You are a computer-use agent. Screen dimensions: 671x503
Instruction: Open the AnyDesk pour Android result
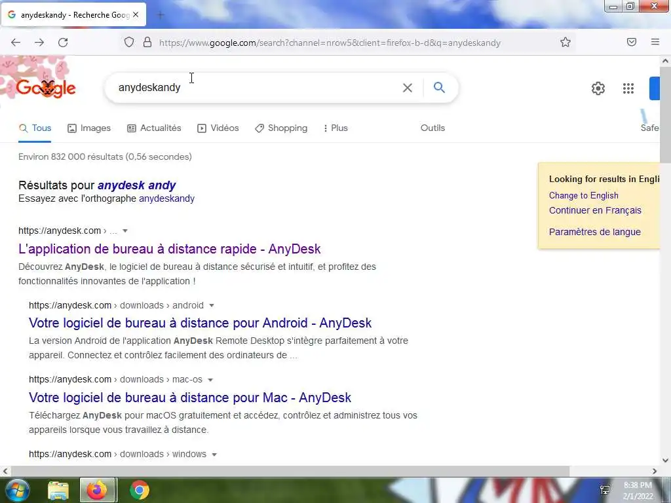click(x=201, y=323)
